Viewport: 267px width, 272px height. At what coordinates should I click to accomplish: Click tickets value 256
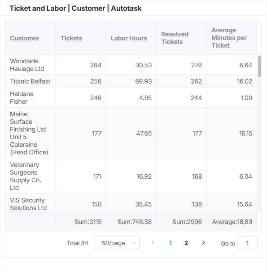pos(96,81)
